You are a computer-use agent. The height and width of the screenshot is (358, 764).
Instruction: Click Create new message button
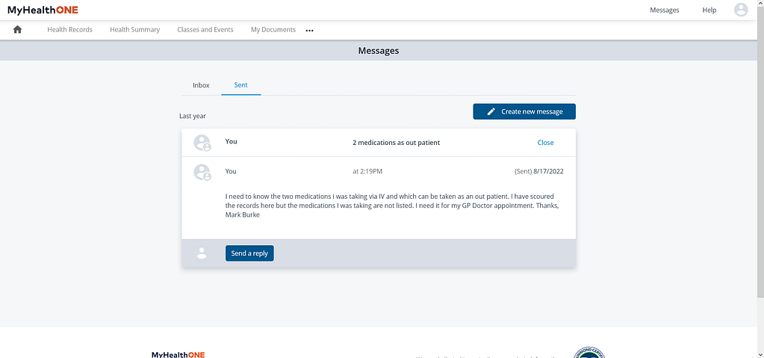coord(524,111)
